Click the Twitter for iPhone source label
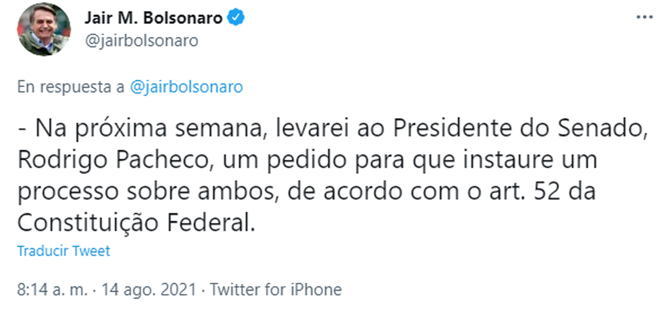Screen dimensions: 669x310 276,290
